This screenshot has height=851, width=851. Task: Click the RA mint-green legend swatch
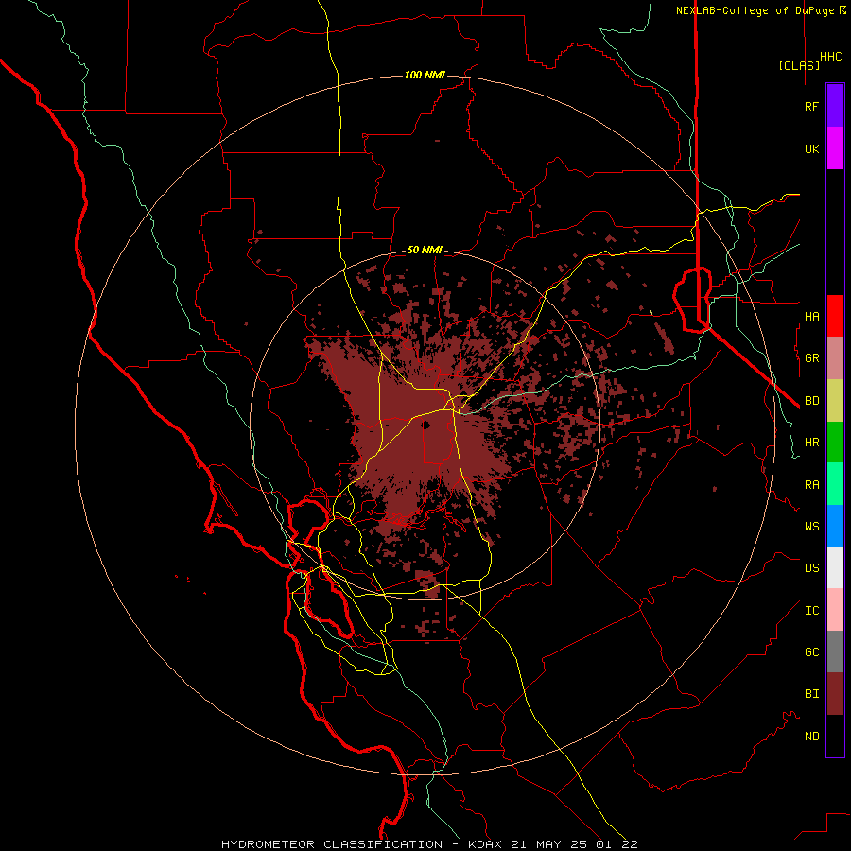835,484
